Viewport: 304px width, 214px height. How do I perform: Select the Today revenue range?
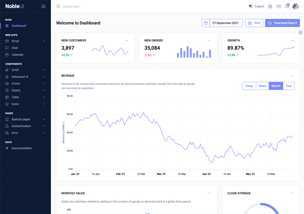pos(249,86)
